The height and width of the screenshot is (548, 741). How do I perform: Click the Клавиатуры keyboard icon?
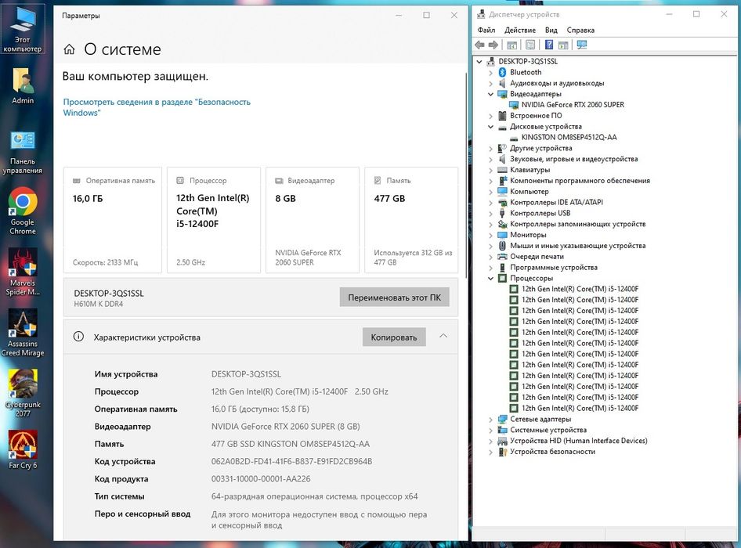pos(502,170)
